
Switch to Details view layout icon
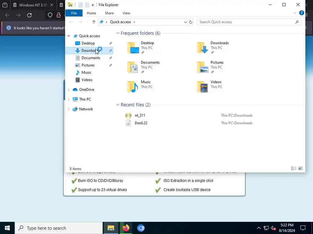[x=294, y=168]
